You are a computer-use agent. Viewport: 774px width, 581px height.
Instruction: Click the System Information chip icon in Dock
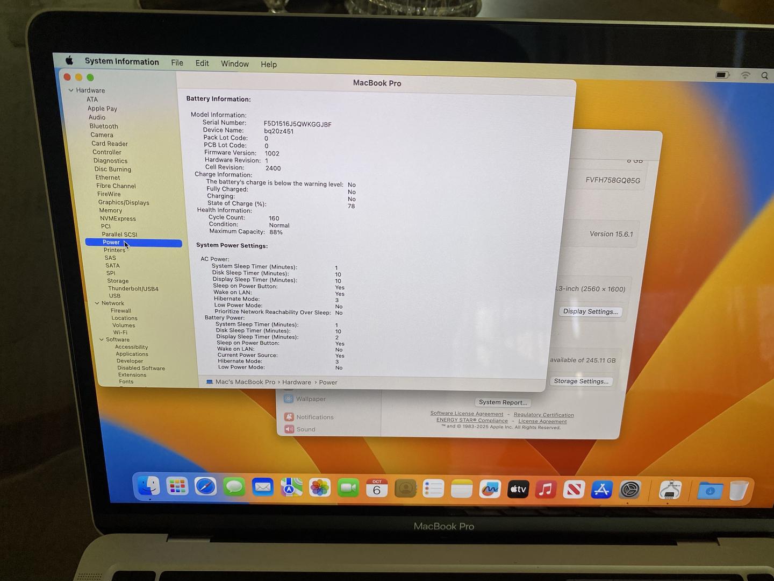tap(670, 491)
